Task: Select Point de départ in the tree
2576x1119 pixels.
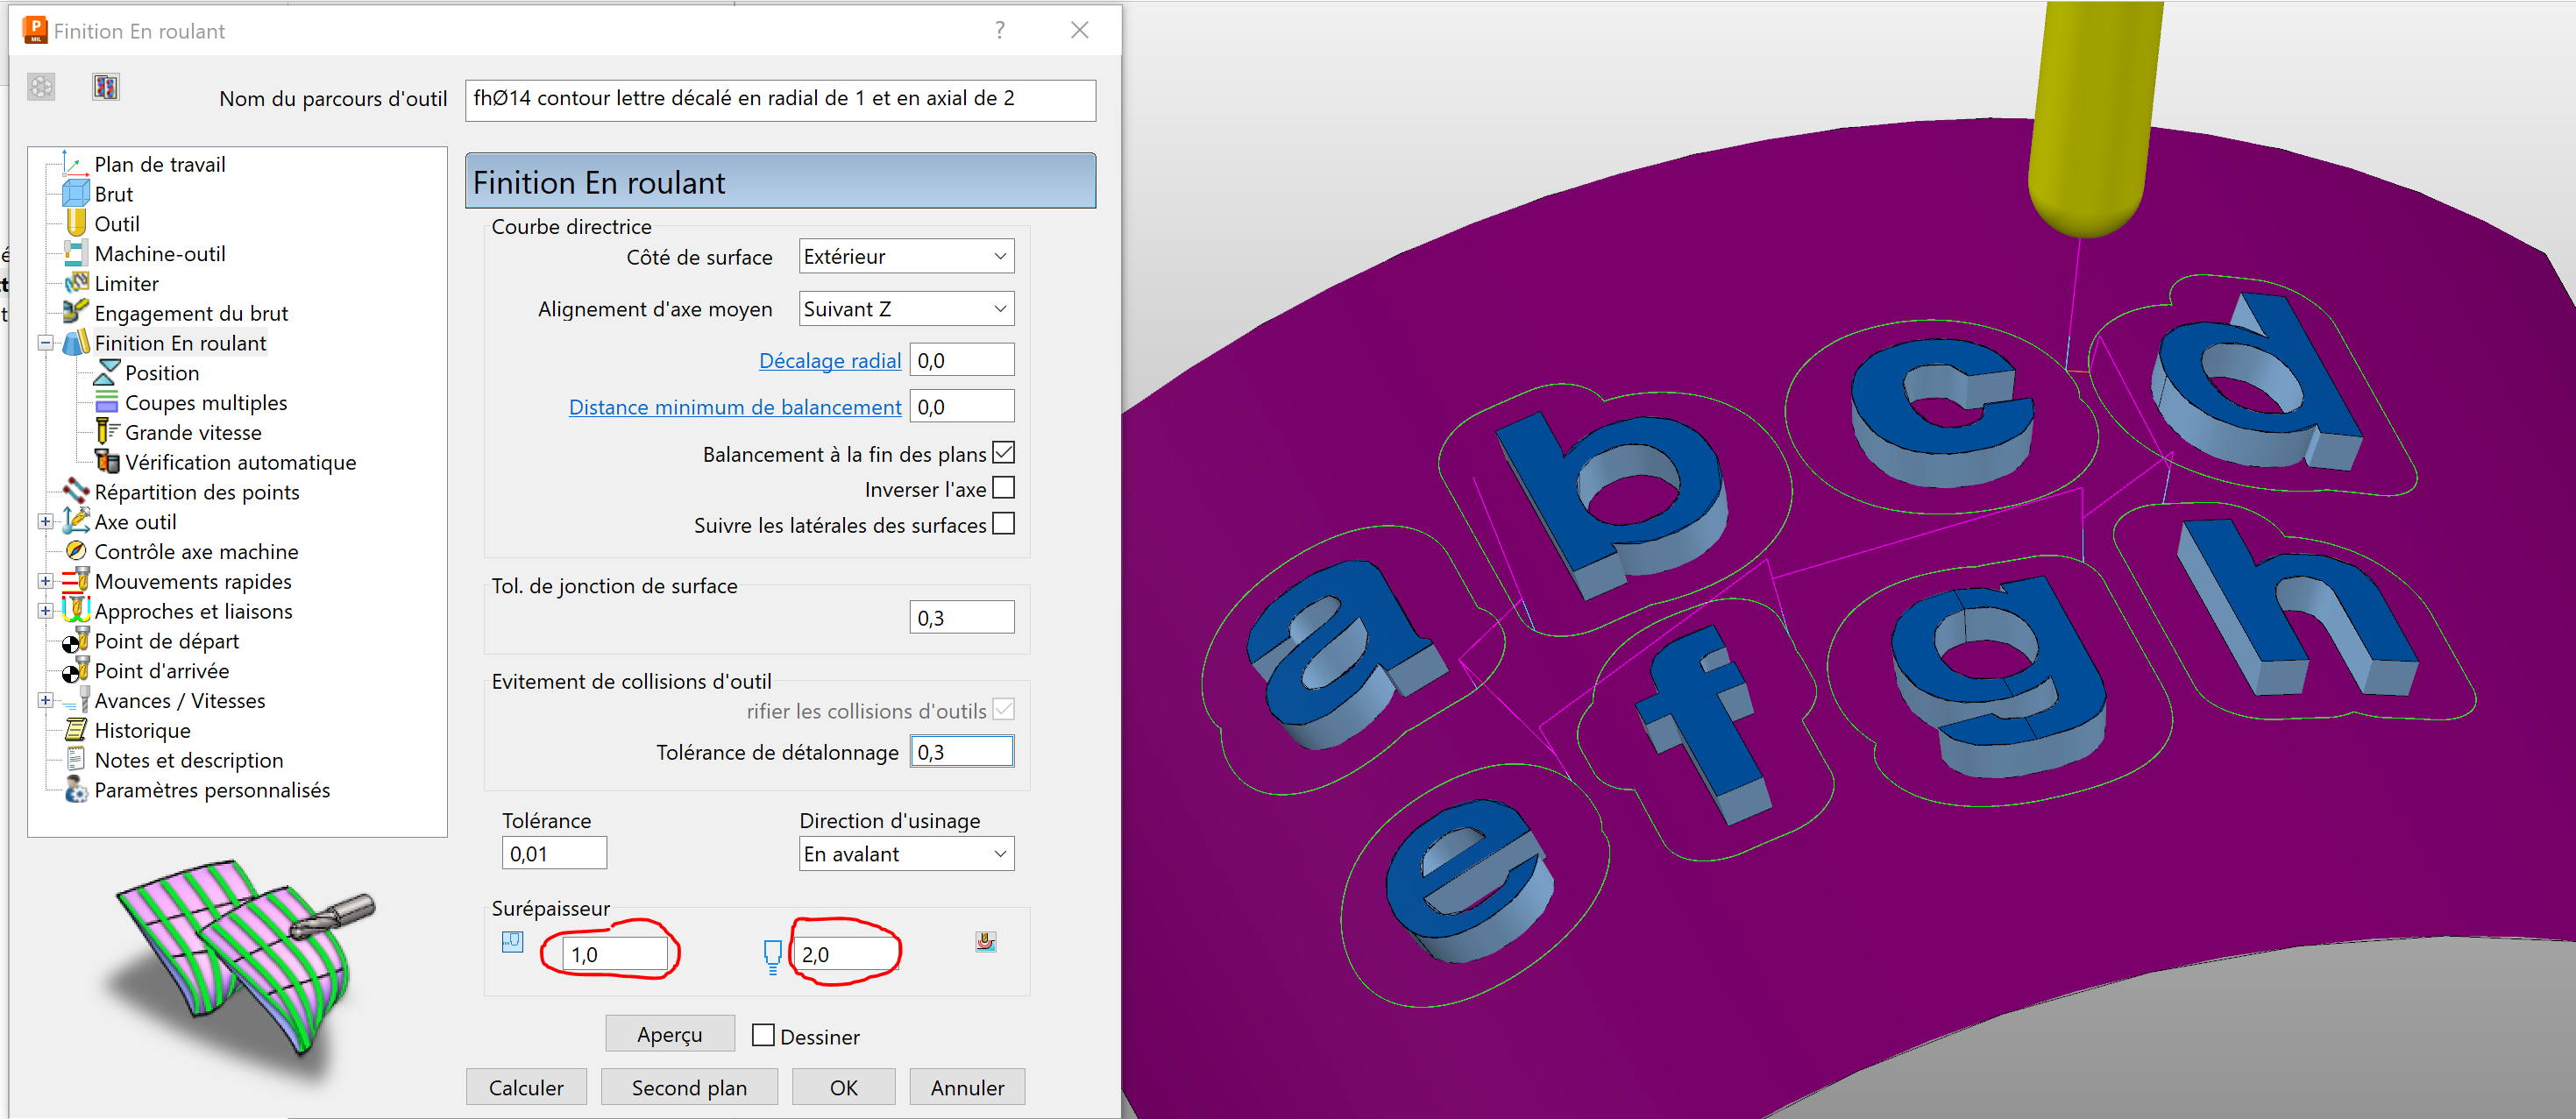Action: pyautogui.click(x=166, y=641)
